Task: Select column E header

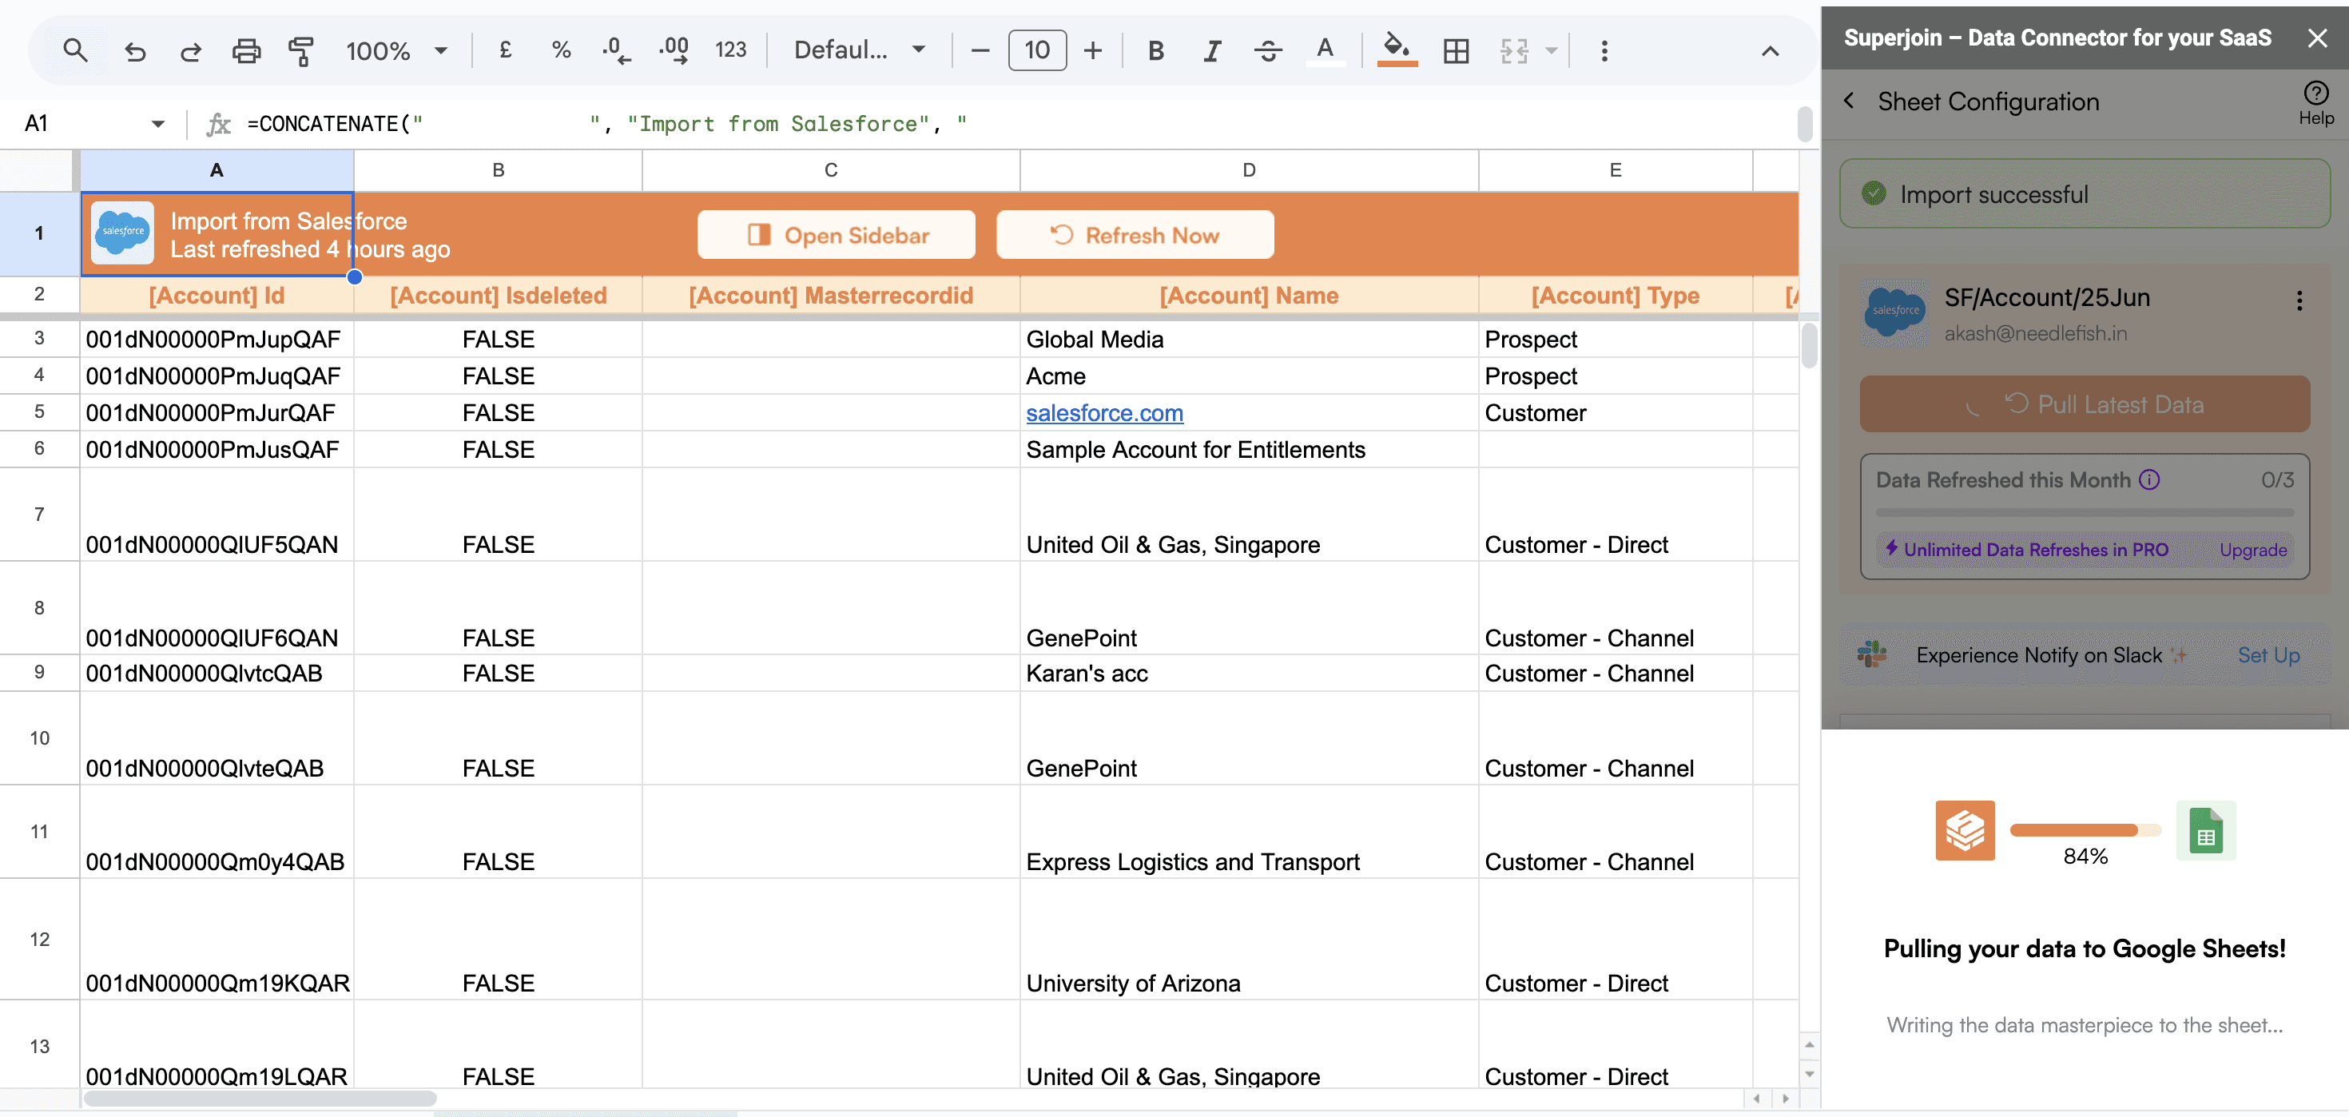Action: pyautogui.click(x=1615, y=170)
